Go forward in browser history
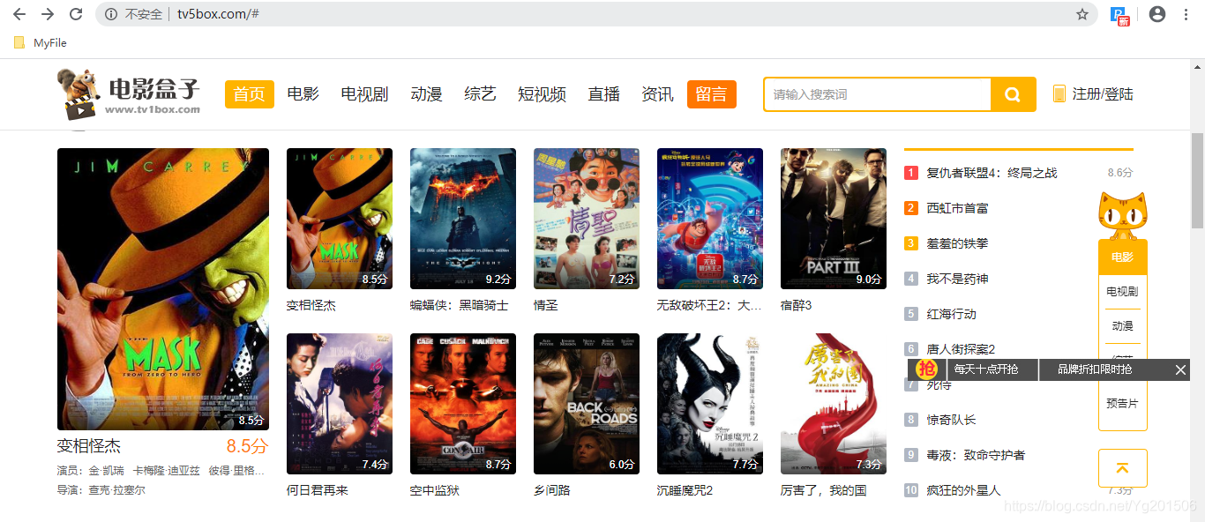 click(x=48, y=14)
